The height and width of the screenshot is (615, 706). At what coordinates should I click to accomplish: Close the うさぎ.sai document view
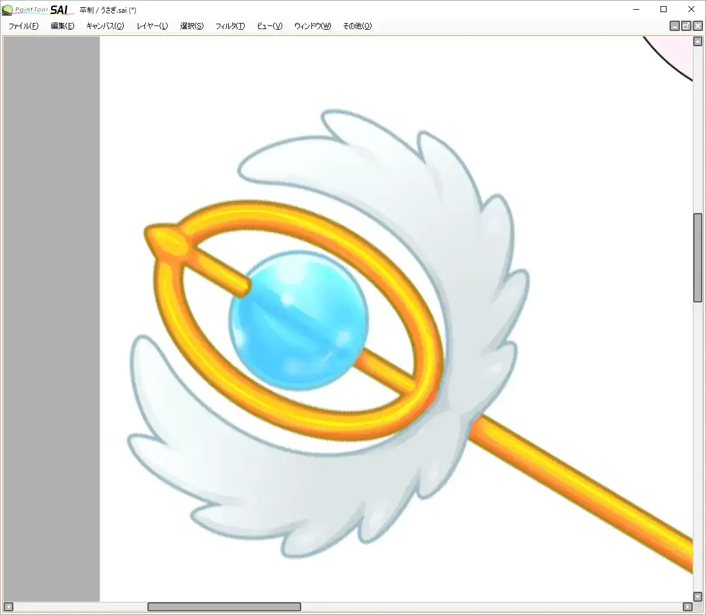(698, 26)
